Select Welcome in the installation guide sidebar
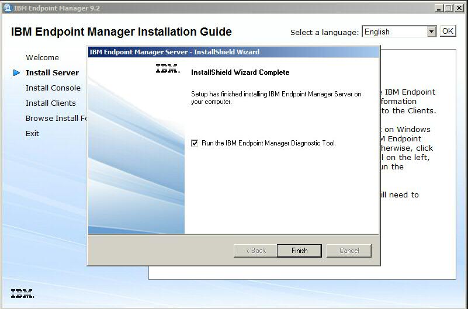Viewport: 468px width, 309px height. pos(43,57)
